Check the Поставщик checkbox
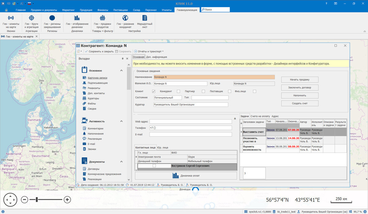 point(229,91)
